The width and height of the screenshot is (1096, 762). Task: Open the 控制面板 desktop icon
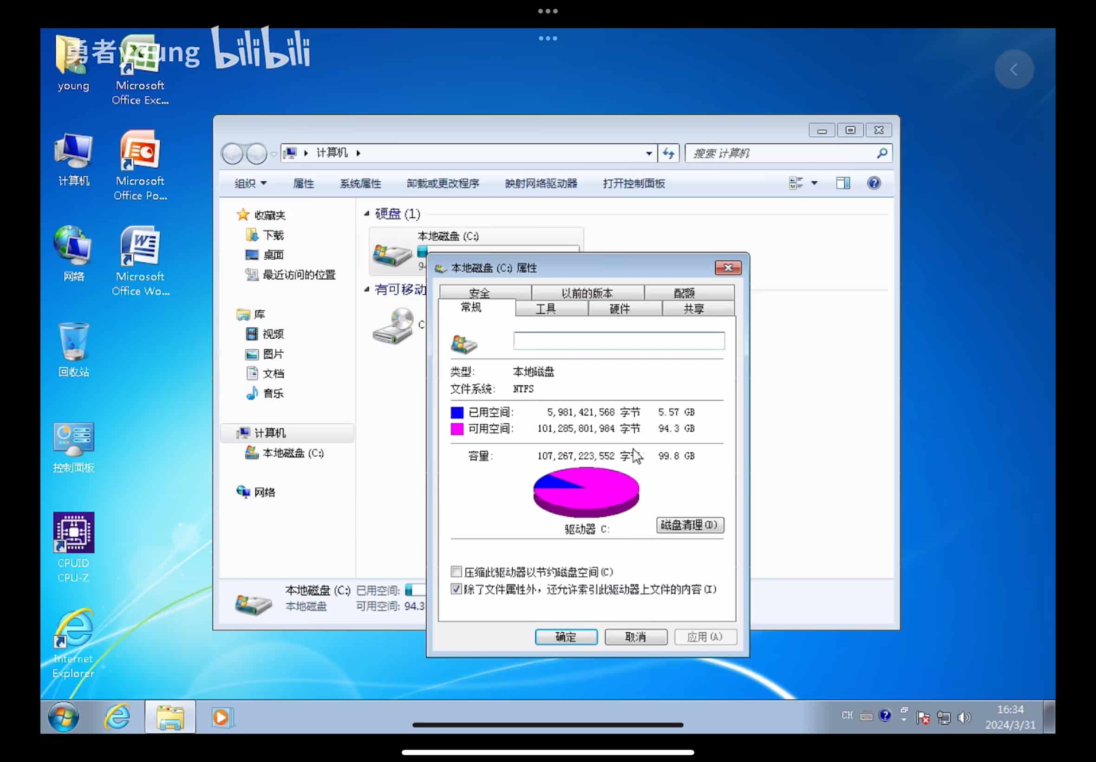coord(73,447)
